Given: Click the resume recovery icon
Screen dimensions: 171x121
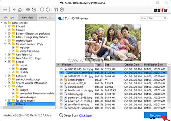Looking at the screenshot, I should [x=34, y=9].
